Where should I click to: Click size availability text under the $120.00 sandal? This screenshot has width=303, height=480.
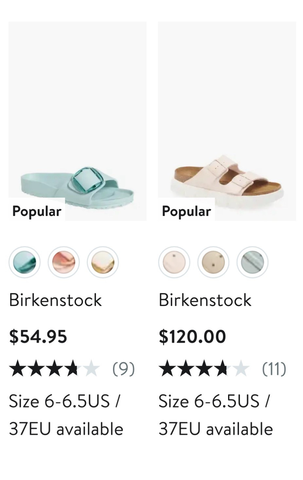215,415
